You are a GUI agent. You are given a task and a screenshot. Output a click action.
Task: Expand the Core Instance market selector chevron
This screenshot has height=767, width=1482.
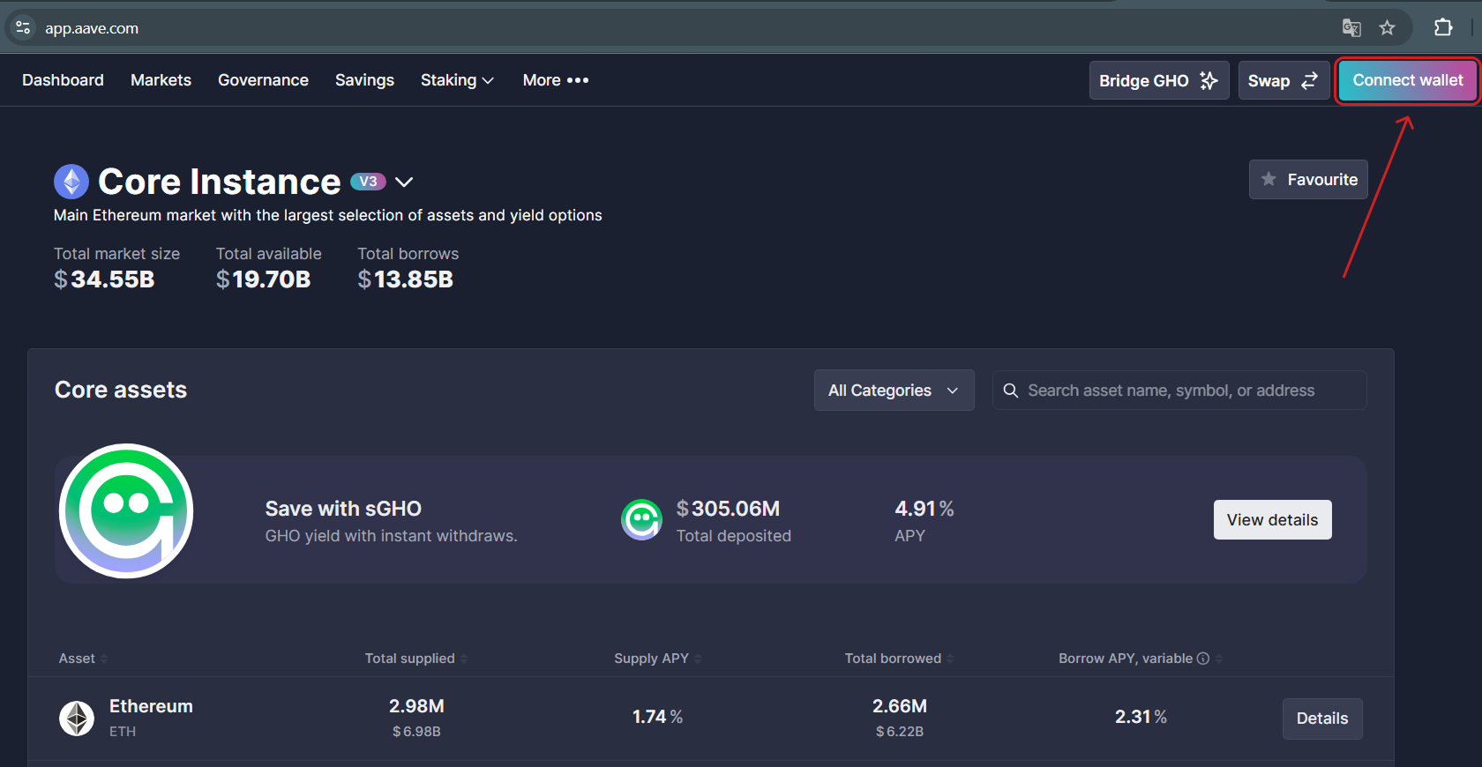pyautogui.click(x=404, y=182)
